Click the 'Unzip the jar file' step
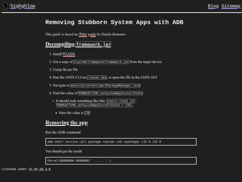 pyautogui.click(x=65, y=70)
